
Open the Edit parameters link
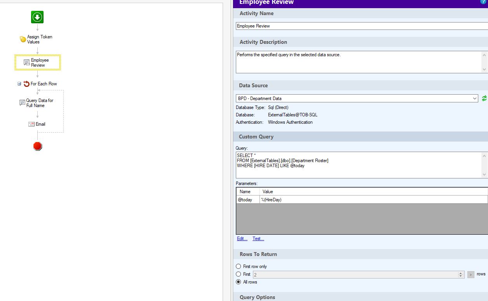click(x=242, y=239)
